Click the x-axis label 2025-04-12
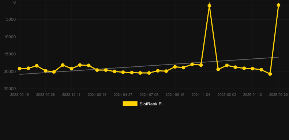 252,95
